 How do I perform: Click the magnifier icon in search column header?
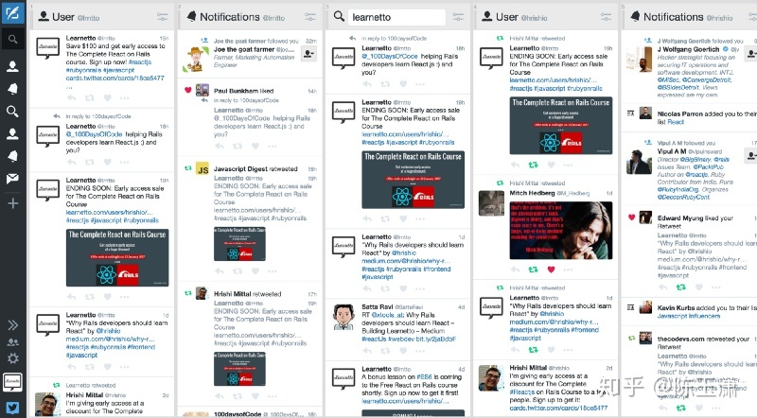point(339,16)
